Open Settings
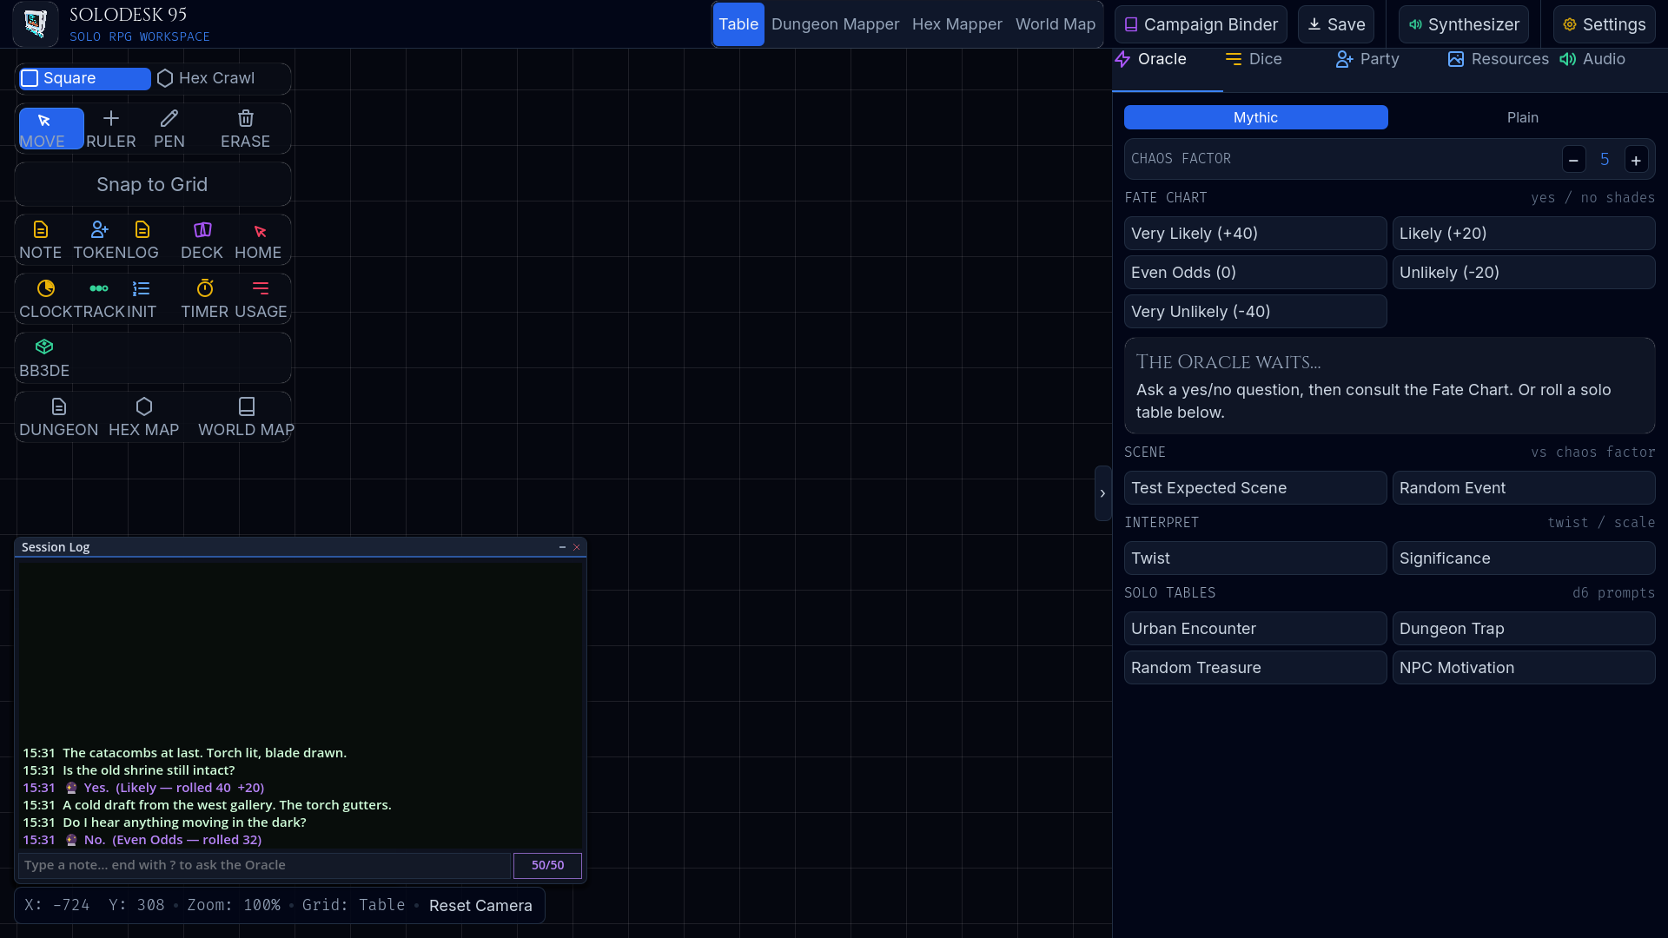This screenshot has width=1668, height=938. pyautogui.click(x=1605, y=24)
